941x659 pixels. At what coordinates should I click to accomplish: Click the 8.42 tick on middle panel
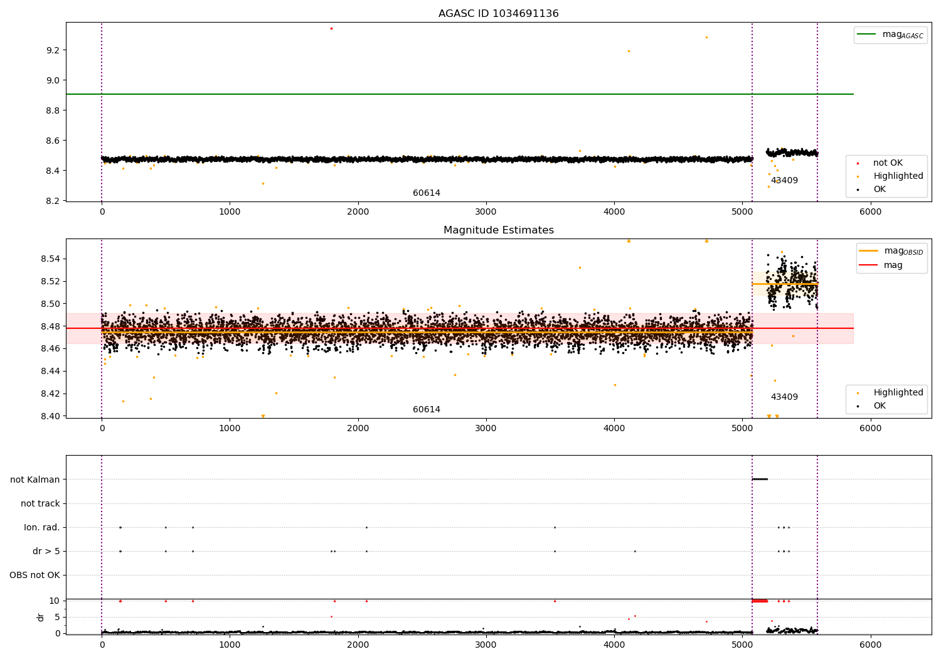coord(50,394)
